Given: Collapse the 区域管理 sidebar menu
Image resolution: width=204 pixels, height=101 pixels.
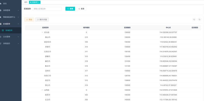Looking at the screenshot, I should 11,24.
